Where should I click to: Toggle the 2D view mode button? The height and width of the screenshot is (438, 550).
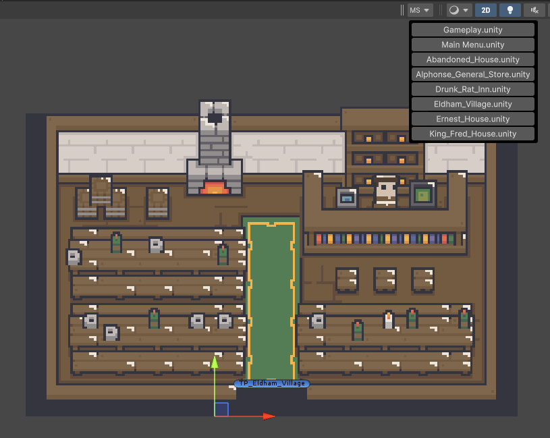coord(485,9)
